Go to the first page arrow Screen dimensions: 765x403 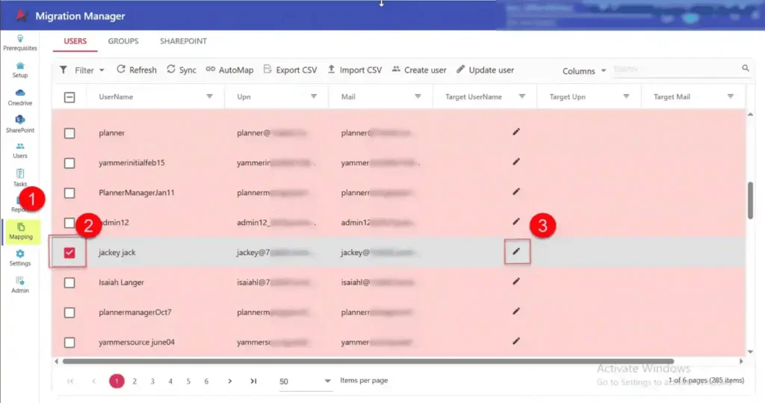point(71,381)
